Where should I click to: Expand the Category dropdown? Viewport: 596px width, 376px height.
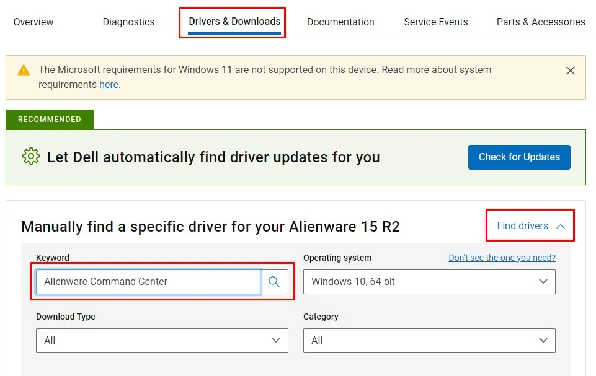(429, 341)
